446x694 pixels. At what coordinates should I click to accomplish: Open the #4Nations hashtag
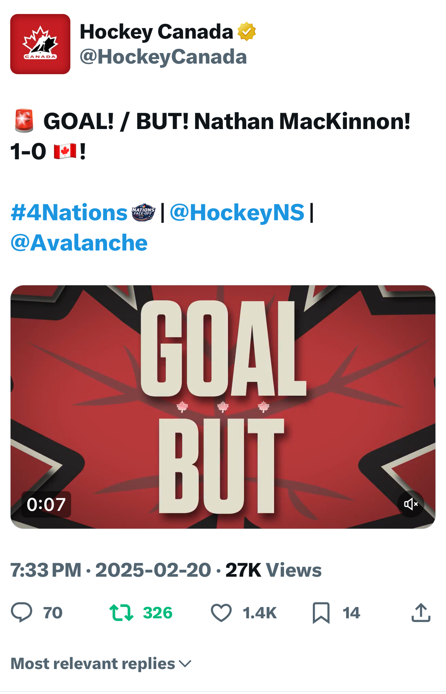(69, 212)
